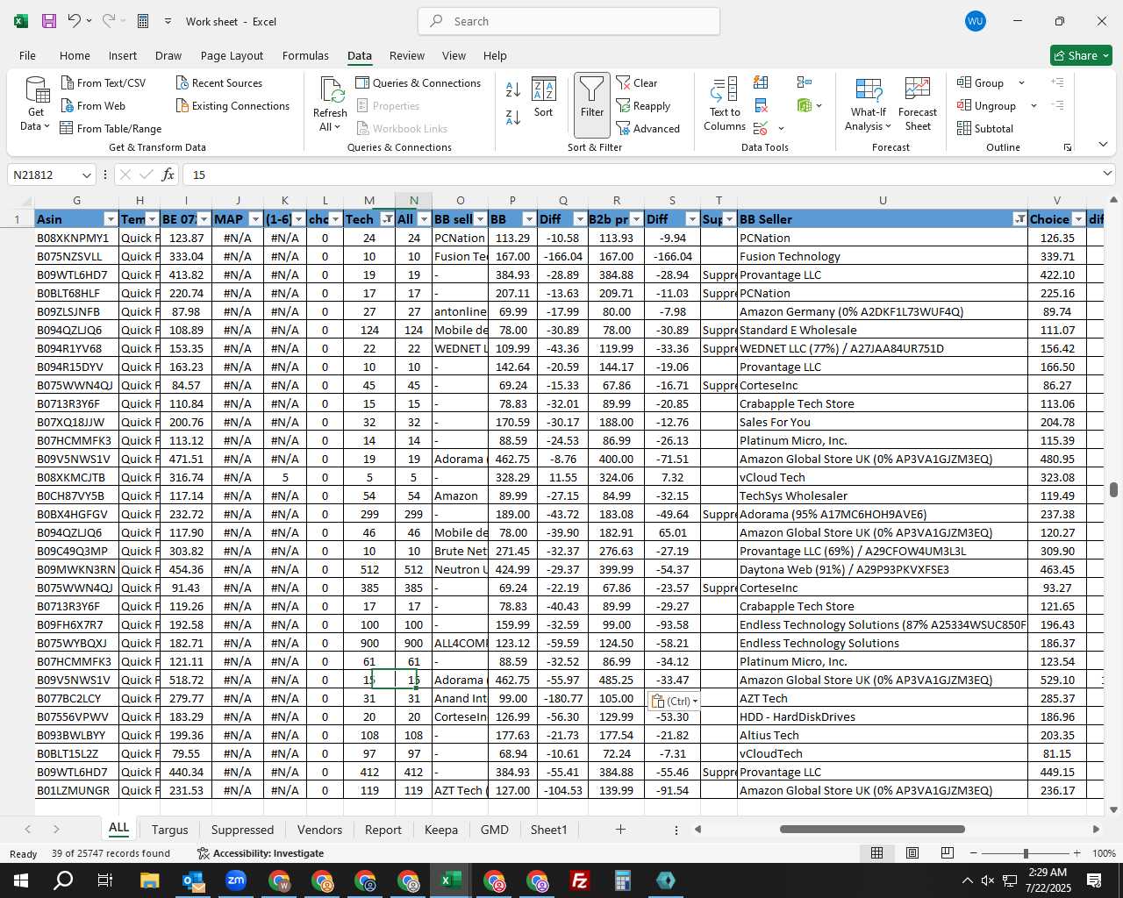Open FileZilla from taskbar

[x=580, y=880]
